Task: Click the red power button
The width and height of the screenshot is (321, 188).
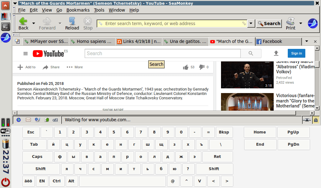Action: coord(6,182)
